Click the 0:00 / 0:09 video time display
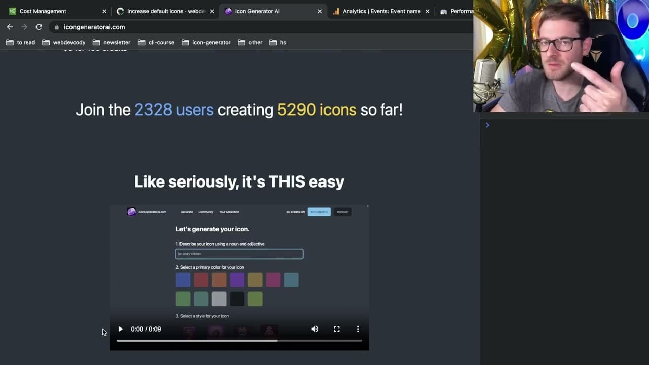The width and height of the screenshot is (649, 365). 146,329
